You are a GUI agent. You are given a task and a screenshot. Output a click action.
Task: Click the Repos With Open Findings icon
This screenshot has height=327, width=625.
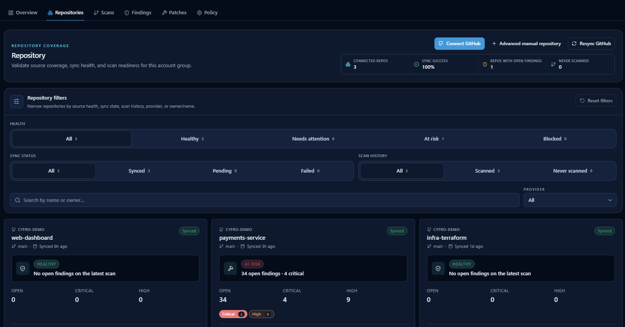[x=485, y=64]
